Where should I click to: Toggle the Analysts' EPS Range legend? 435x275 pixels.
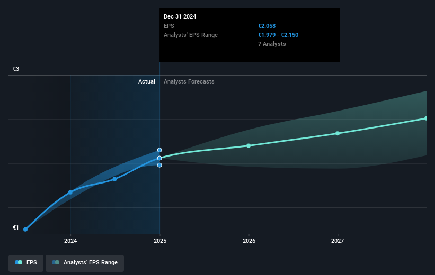coord(85,263)
